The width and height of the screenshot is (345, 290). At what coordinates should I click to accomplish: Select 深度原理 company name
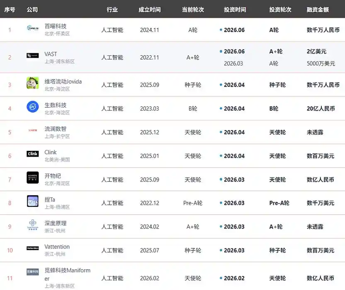(56, 223)
